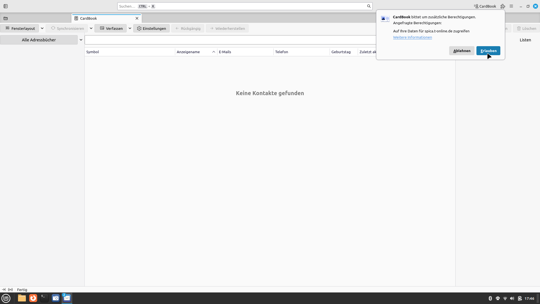Click the CardBook add-on icon in the popup

(x=385, y=19)
